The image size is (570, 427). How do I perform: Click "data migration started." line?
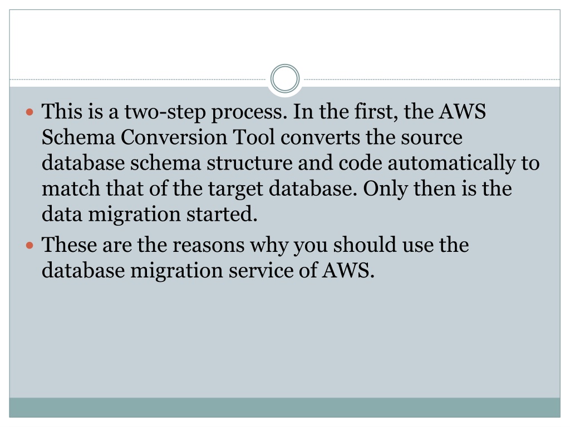tap(149, 214)
